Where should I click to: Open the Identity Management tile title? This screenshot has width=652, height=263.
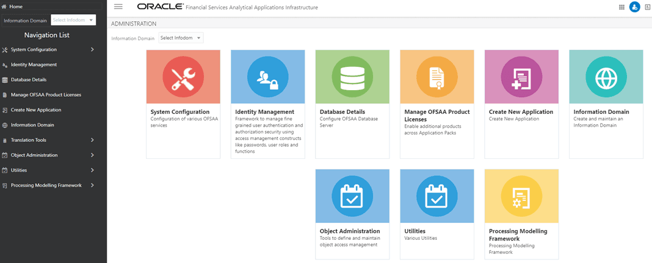tap(264, 112)
